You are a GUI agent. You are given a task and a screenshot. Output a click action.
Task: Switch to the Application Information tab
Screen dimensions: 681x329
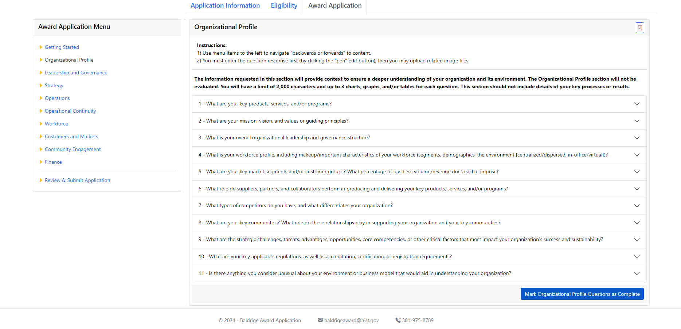pyautogui.click(x=225, y=5)
